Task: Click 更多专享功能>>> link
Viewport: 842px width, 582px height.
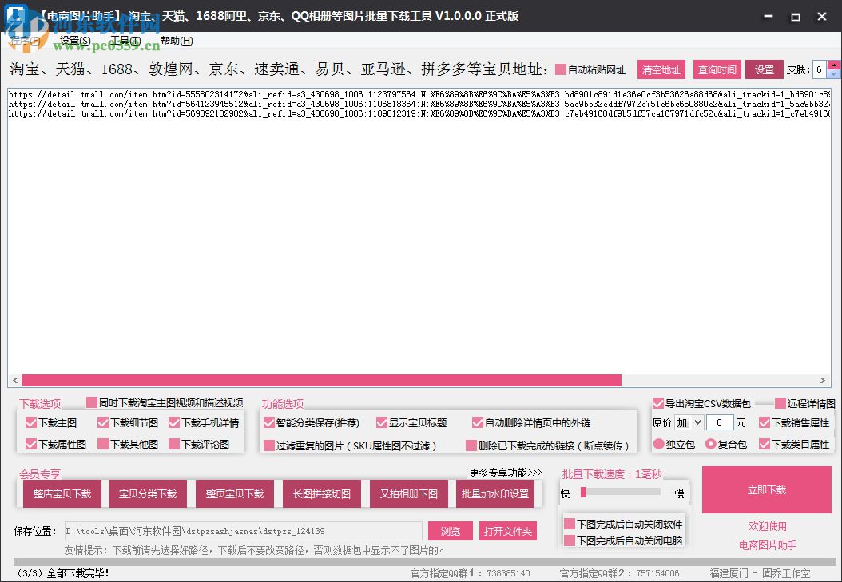Action: [506, 473]
